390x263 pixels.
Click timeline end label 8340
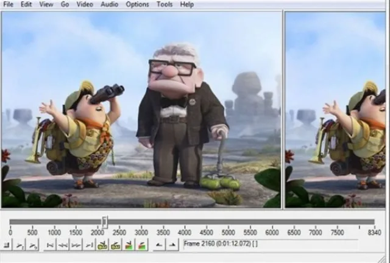374,233
